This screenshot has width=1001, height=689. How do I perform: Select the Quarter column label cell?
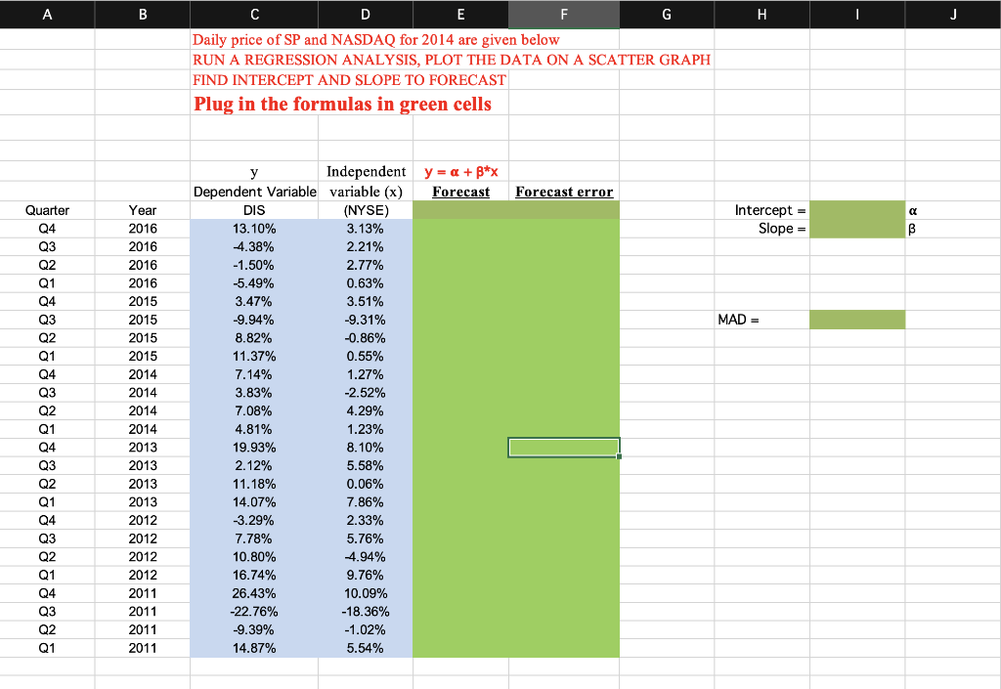47,209
